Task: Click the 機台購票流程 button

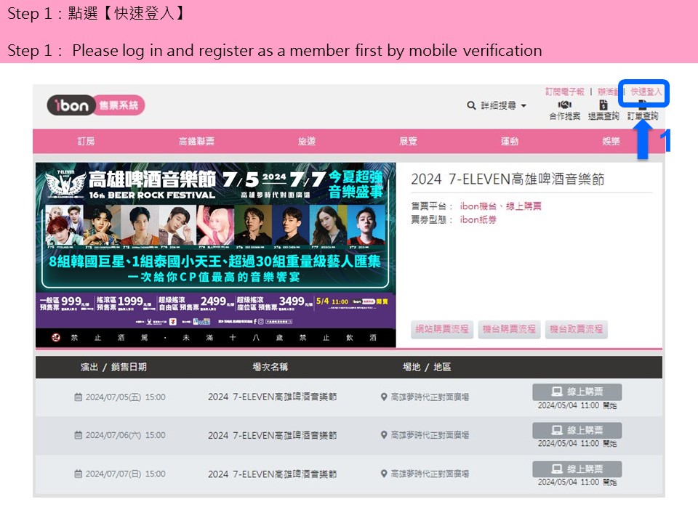Action: (x=509, y=330)
